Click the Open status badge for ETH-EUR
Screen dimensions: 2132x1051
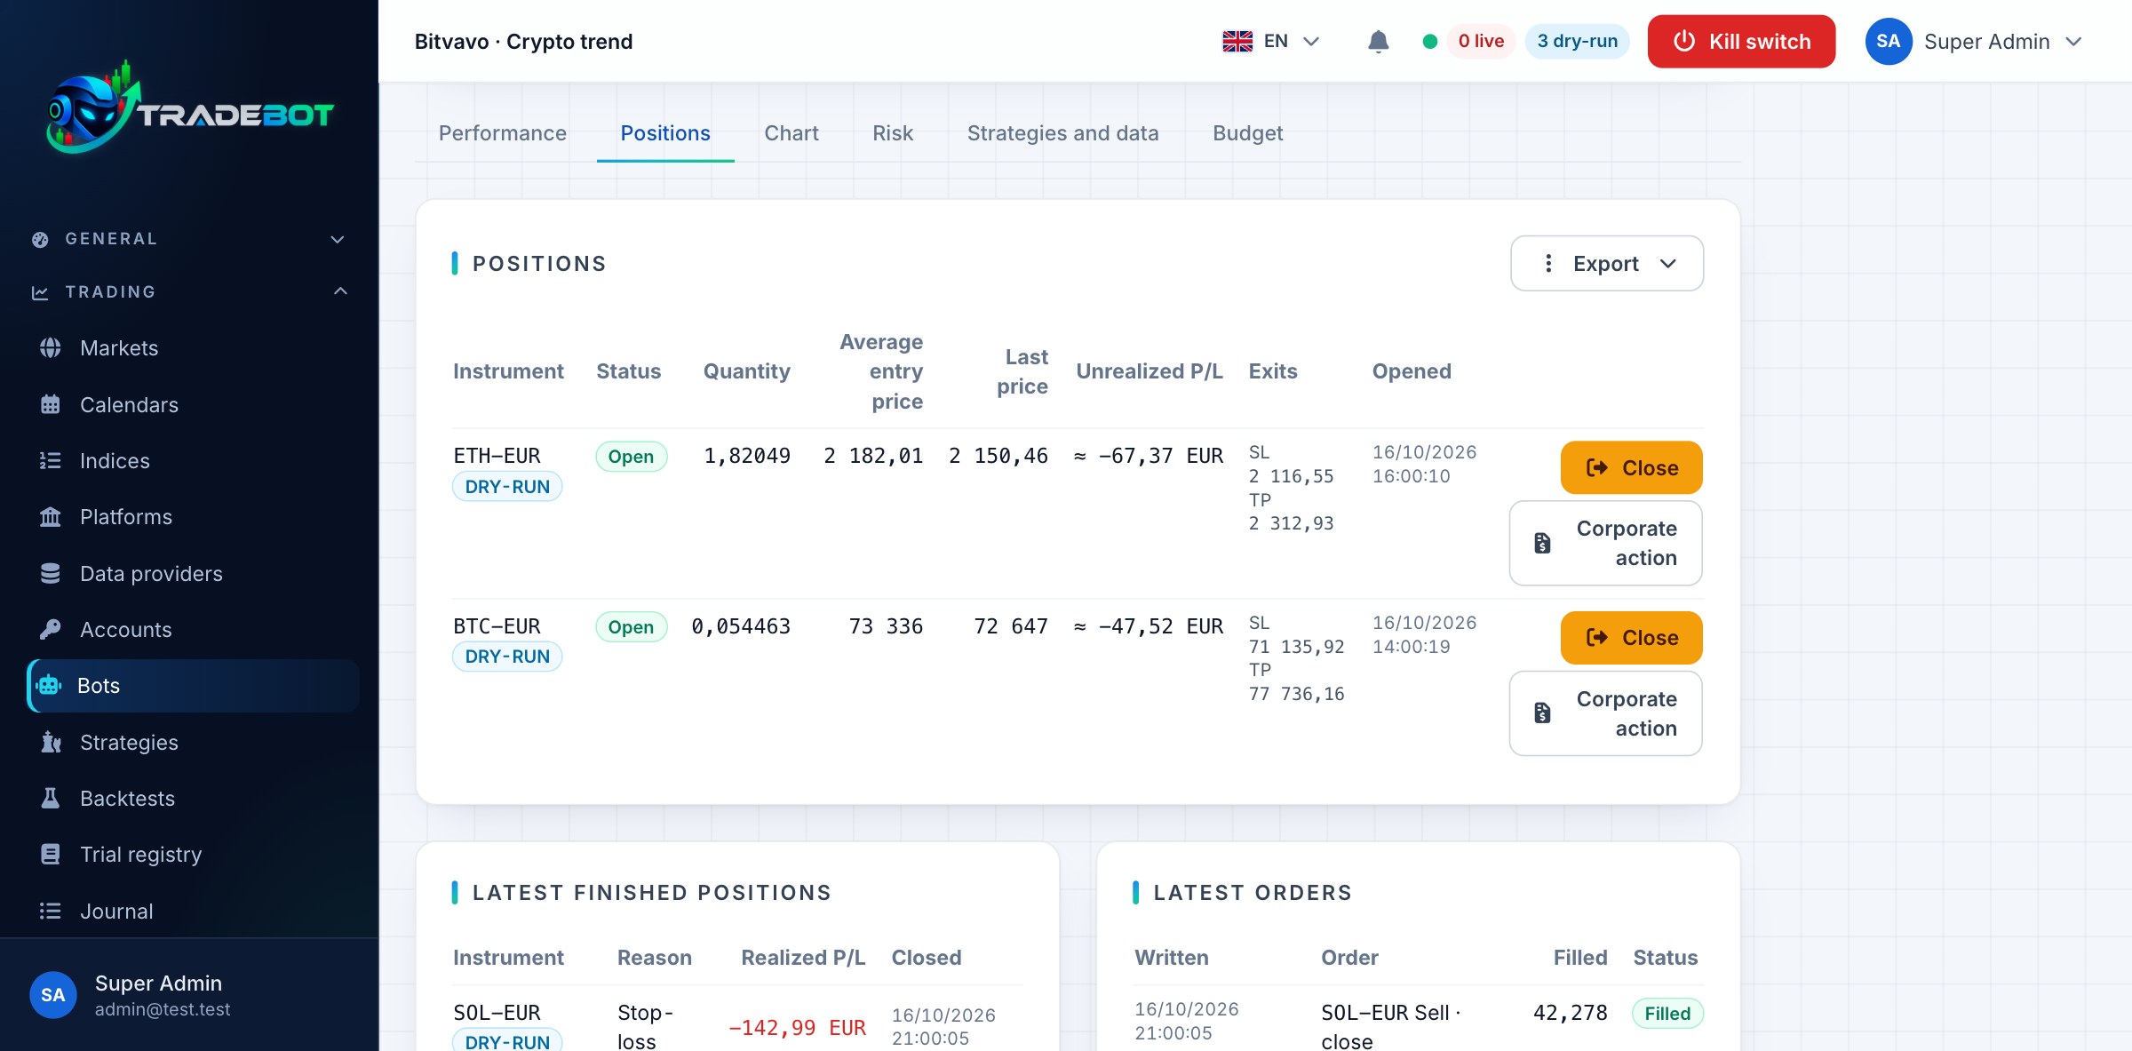pos(631,457)
